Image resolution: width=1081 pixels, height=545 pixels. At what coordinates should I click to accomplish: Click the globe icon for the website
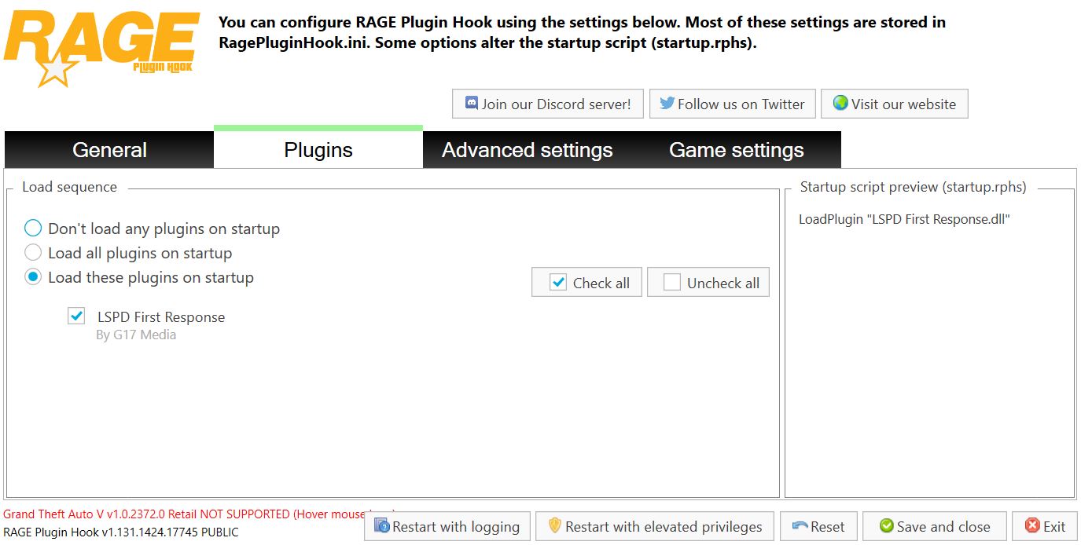click(x=840, y=103)
